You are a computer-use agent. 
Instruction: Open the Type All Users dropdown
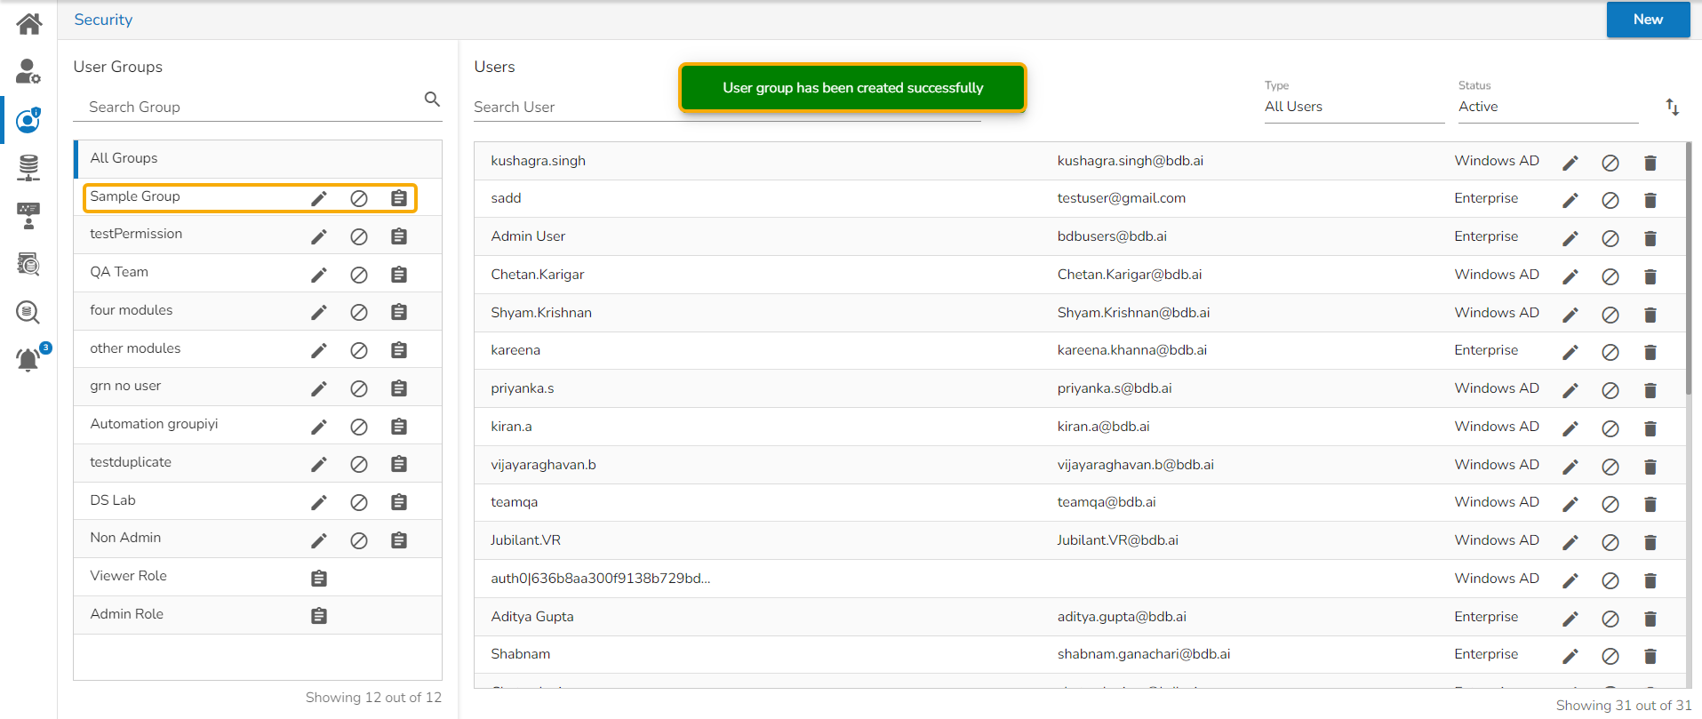[1354, 107]
